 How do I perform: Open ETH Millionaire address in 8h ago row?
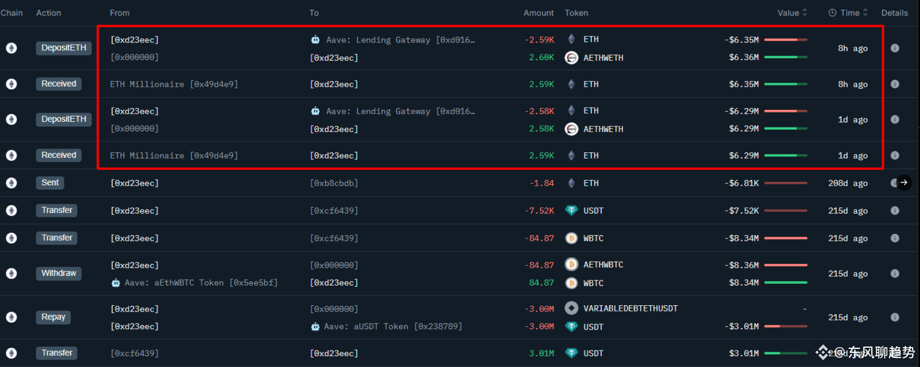(174, 84)
